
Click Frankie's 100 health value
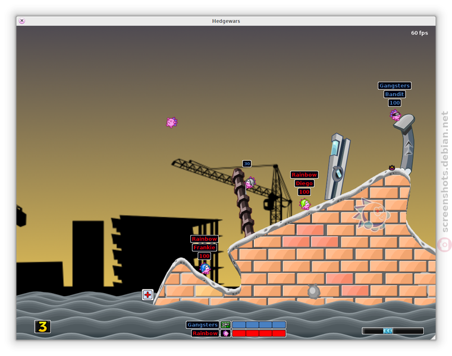[x=205, y=256]
